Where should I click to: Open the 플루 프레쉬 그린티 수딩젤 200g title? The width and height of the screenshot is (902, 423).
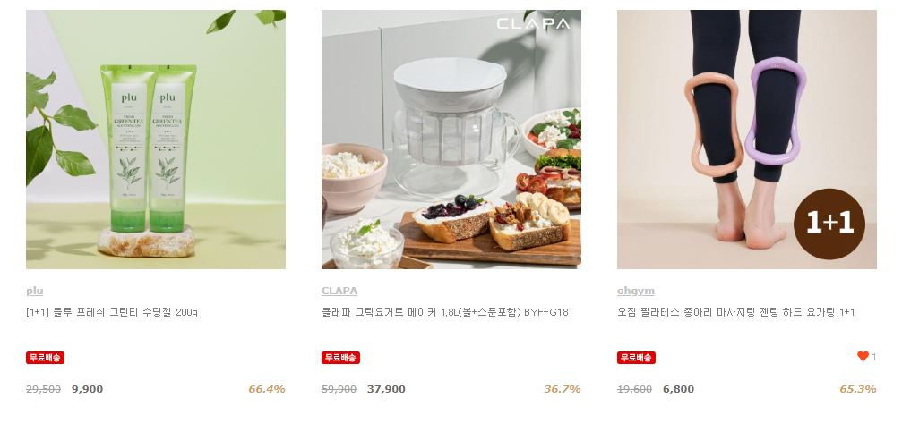[112, 312]
